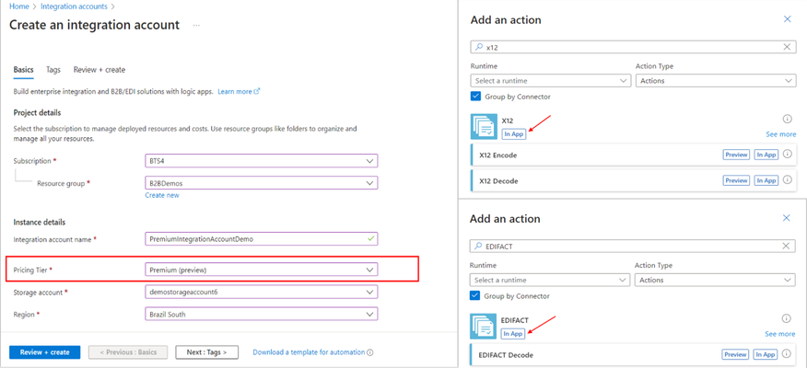Click the Next : Tags button
Screen dimensions: 807x368
pyautogui.click(x=207, y=352)
